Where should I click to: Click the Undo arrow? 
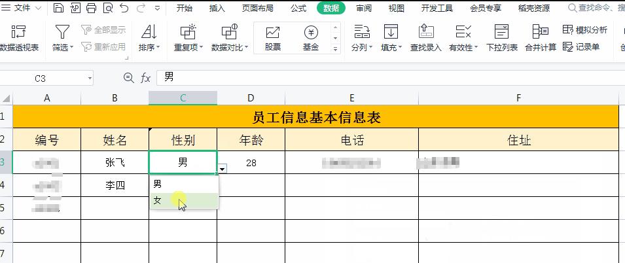coord(124,8)
